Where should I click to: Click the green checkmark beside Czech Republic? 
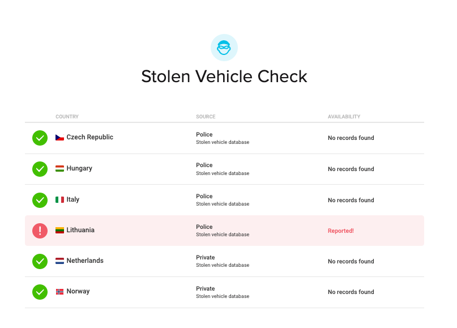(x=40, y=138)
